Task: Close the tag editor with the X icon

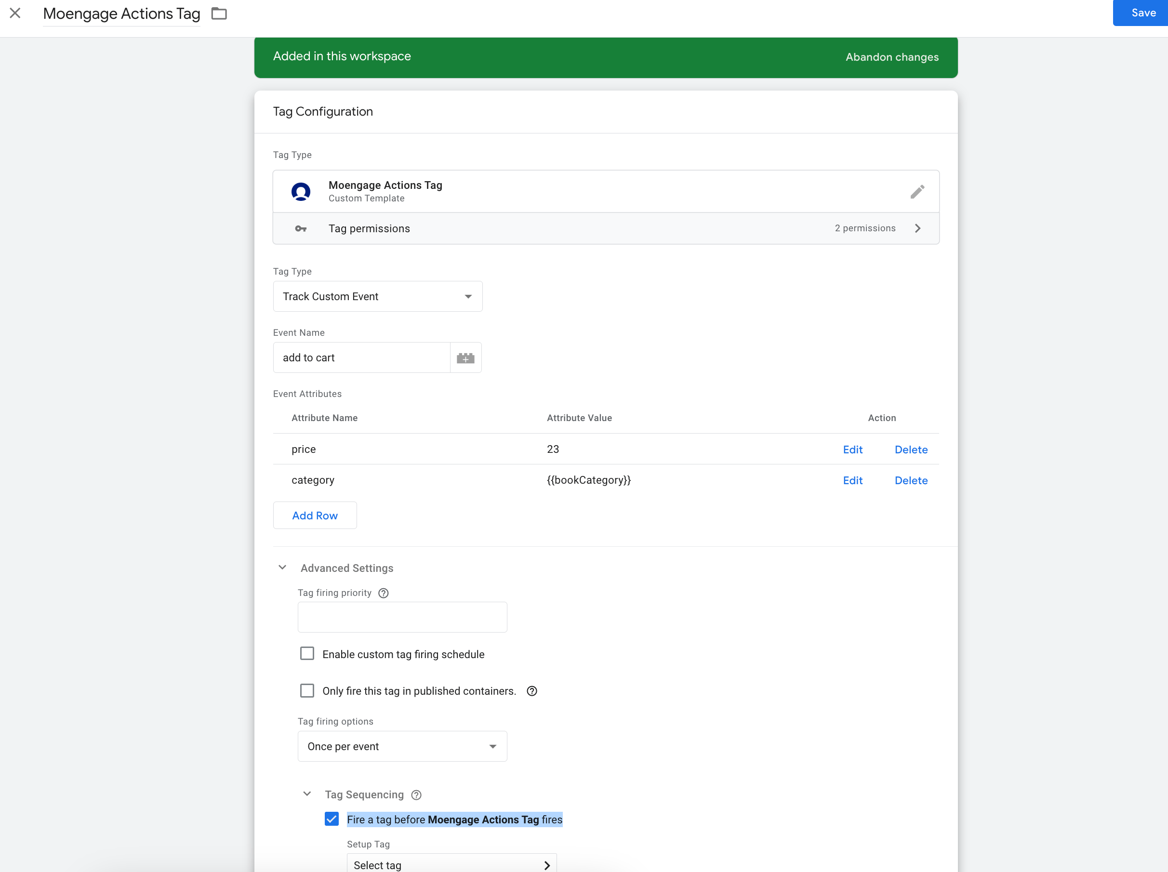Action: pyautogui.click(x=15, y=13)
